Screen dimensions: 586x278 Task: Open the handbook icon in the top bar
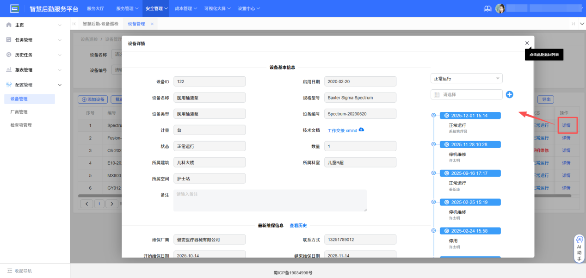pyautogui.click(x=487, y=8)
